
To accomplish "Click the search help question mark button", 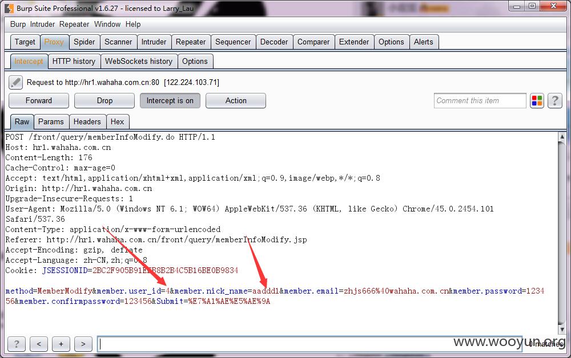I will pos(17,343).
